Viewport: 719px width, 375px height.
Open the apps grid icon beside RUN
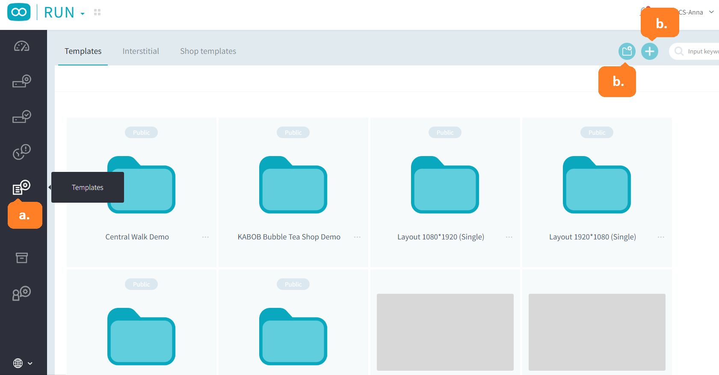pos(97,12)
